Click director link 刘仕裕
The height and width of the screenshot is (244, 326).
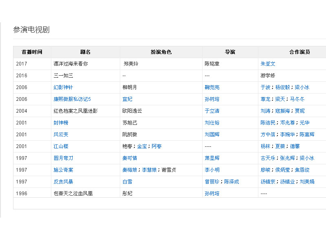click(212, 123)
